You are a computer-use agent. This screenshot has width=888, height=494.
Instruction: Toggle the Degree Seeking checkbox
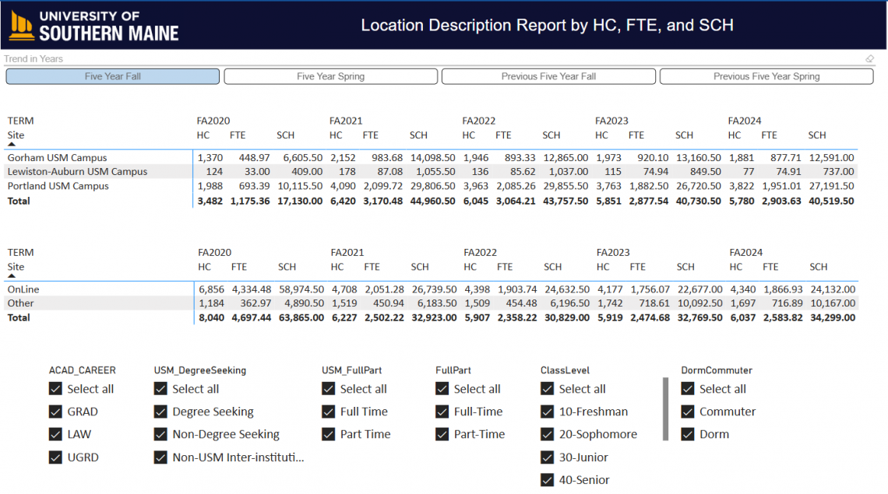pos(160,412)
